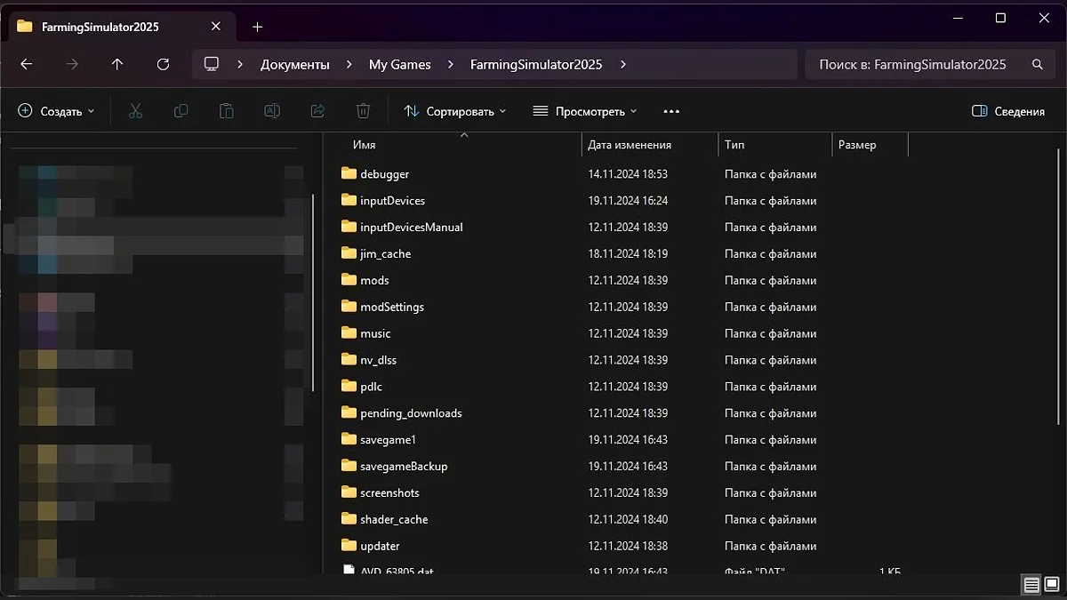Navigate back to previous folder
This screenshot has height=600, width=1067.
(27, 64)
